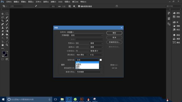This screenshot has height=102, width=182.
Task: Select the Magic Wand tool
Action: (7, 17)
